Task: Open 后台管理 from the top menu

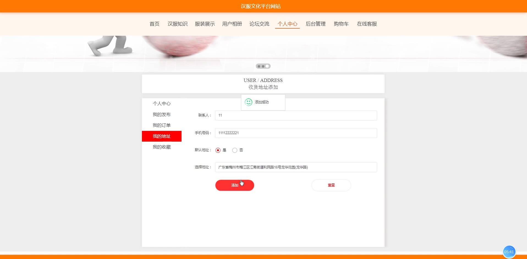Action: (x=315, y=24)
